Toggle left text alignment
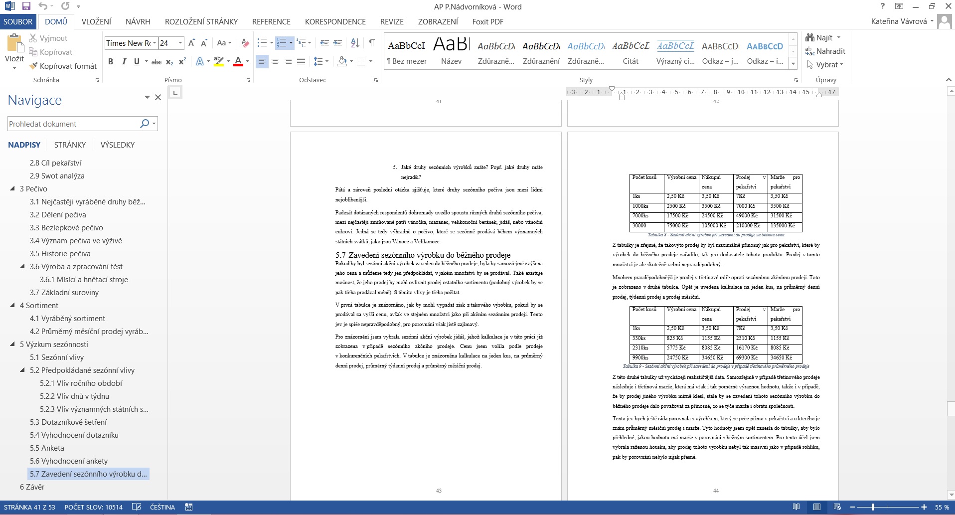 (x=262, y=61)
